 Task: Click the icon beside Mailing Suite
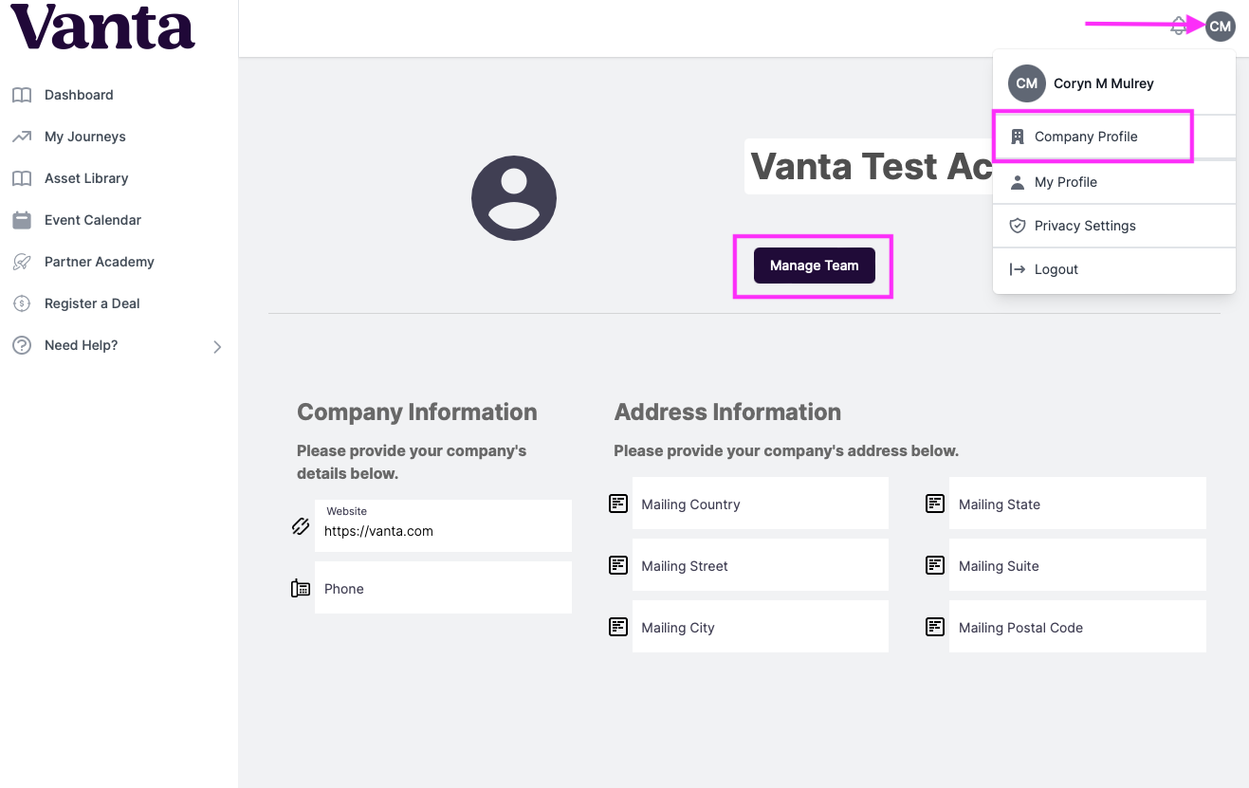[x=935, y=565]
